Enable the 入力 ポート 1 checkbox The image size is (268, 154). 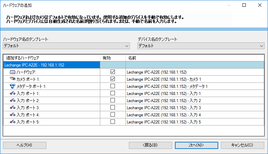(113, 93)
